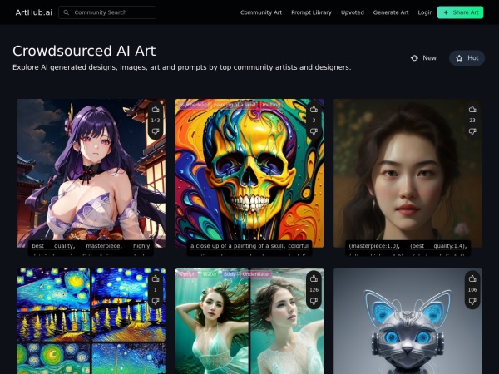Downvote the robot cat artwork with 106 votes
499x374 pixels.
click(472, 301)
